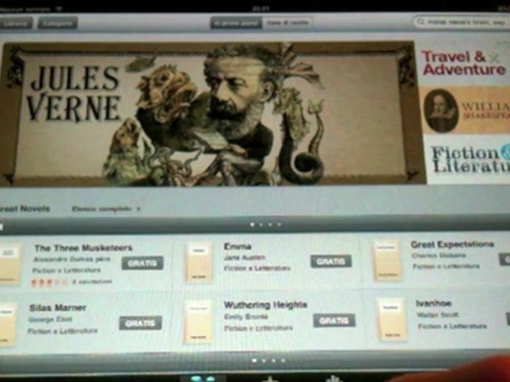This screenshot has width=510, height=382.
Task: Click the page dots under Great Novels heading
Action: 266,224
